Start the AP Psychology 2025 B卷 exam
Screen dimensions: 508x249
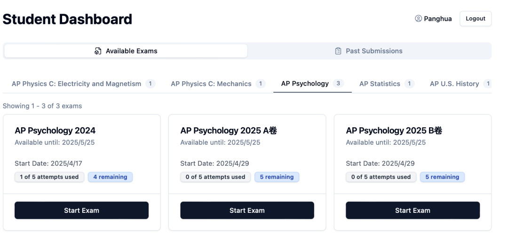tap(413, 210)
